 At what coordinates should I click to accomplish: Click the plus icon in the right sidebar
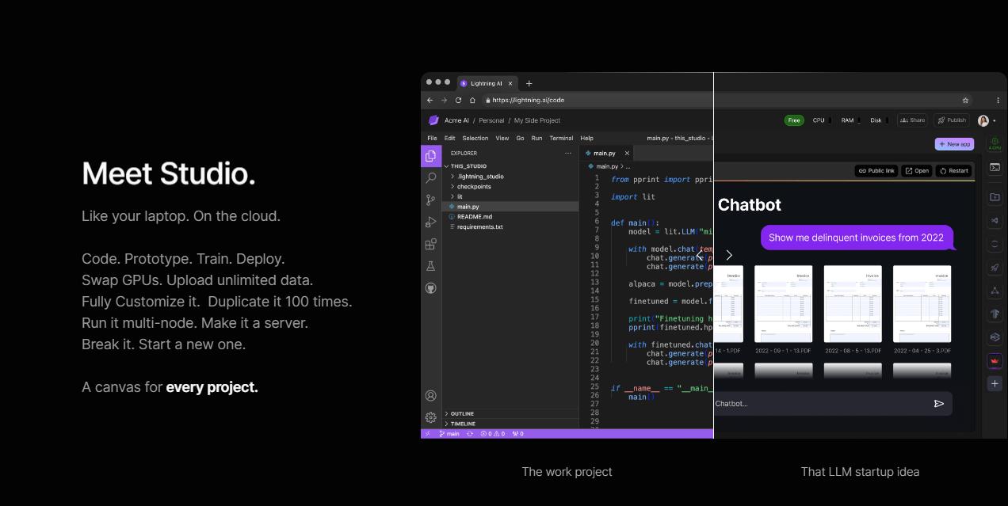click(995, 383)
